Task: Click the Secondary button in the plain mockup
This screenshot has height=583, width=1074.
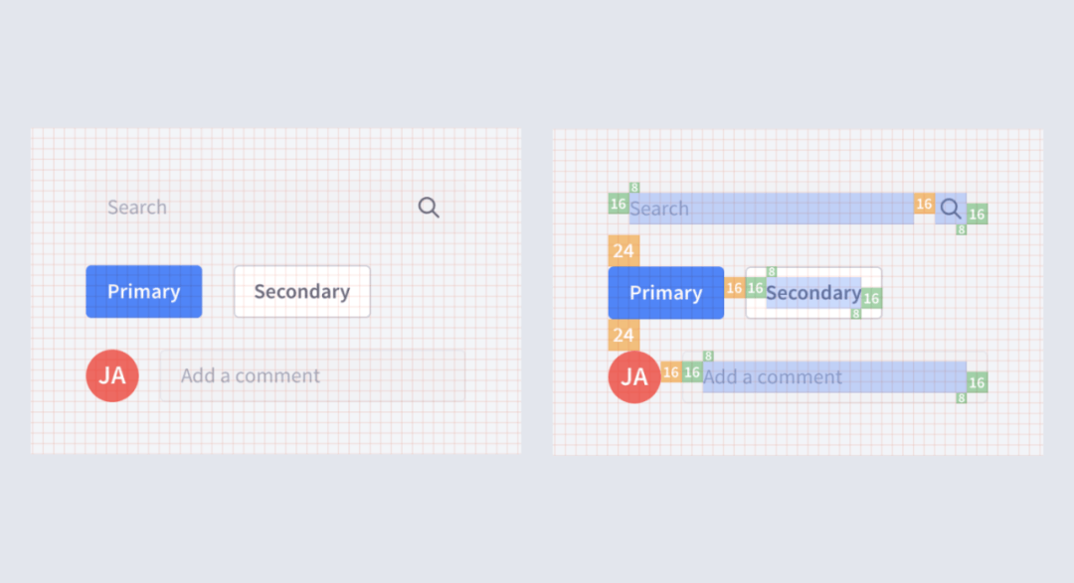Action: pos(302,292)
